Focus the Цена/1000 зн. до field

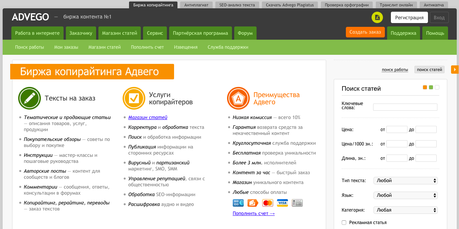[426, 144]
